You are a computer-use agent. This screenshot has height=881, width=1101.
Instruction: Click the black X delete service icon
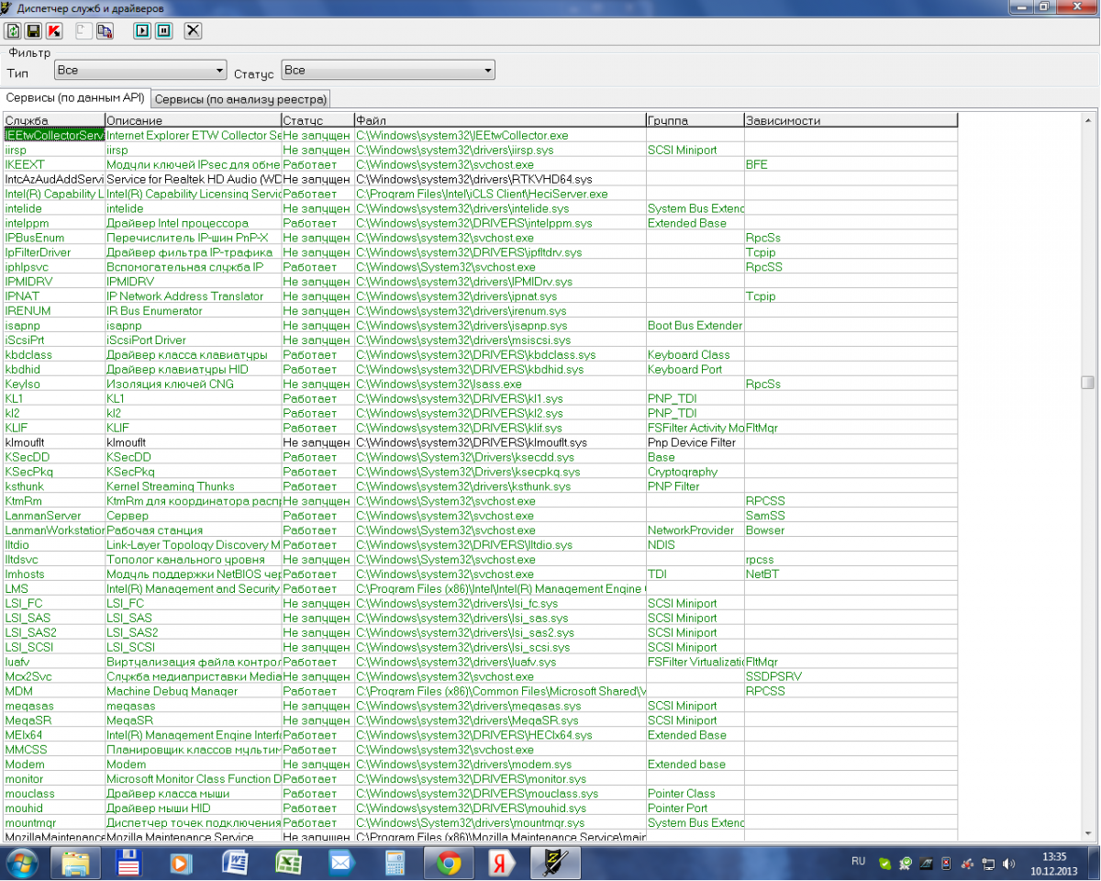(193, 31)
